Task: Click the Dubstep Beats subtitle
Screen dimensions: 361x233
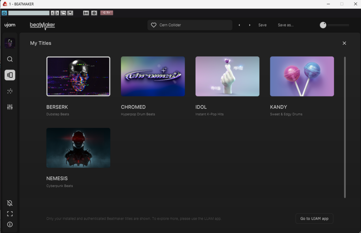Action: [x=58, y=114]
